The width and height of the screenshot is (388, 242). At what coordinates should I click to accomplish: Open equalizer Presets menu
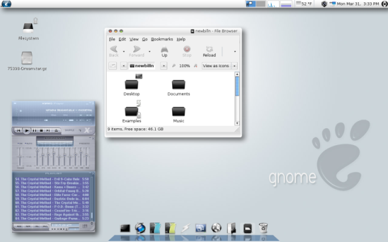tap(84, 143)
